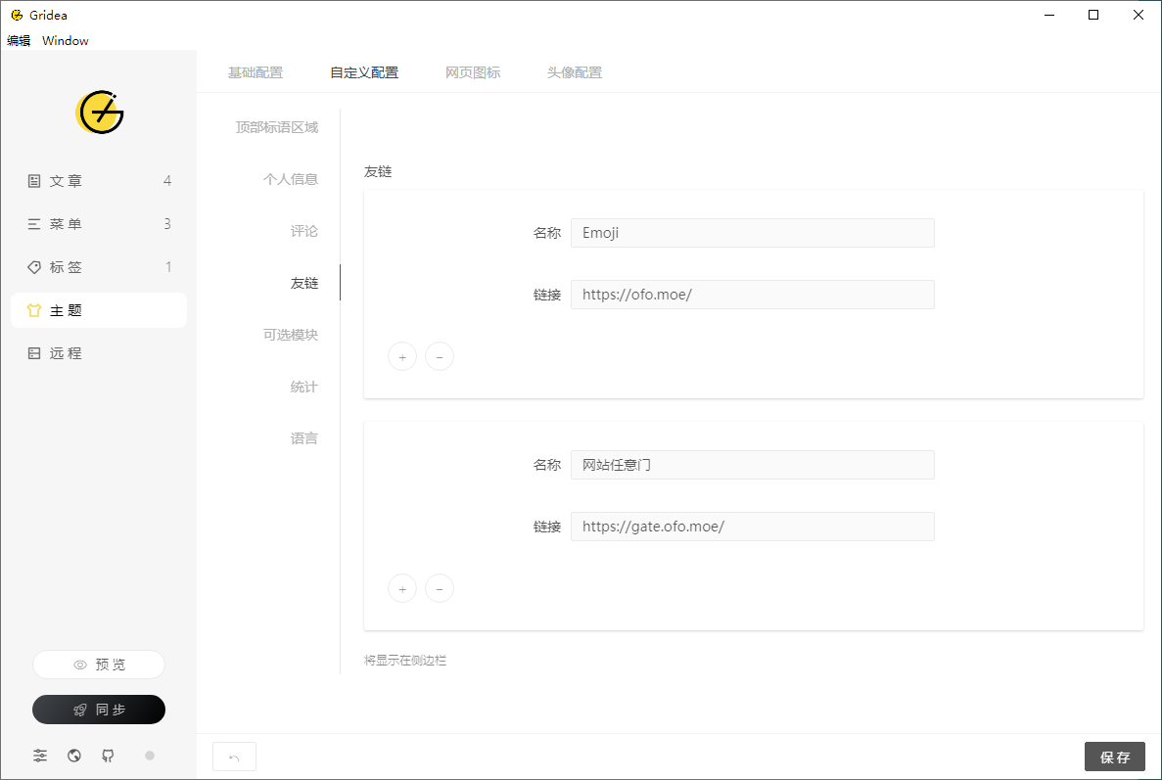The width and height of the screenshot is (1162, 780).
Task: Select 顶部标语区域 settings group
Action: tap(277, 127)
